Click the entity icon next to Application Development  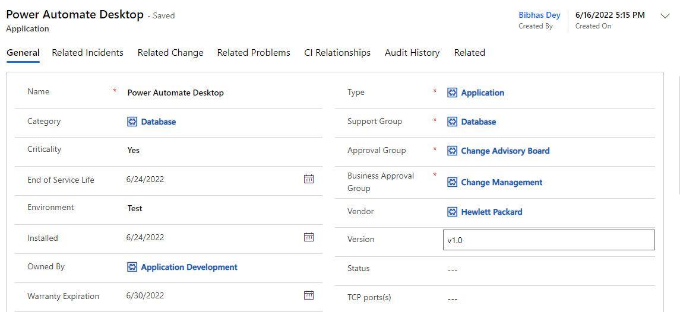[132, 268]
